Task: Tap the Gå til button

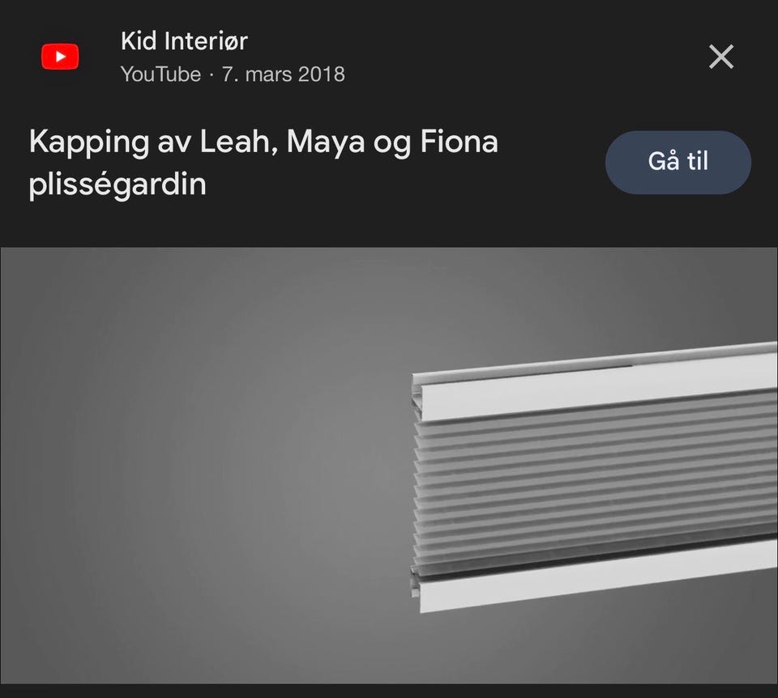Action: pyautogui.click(x=678, y=162)
